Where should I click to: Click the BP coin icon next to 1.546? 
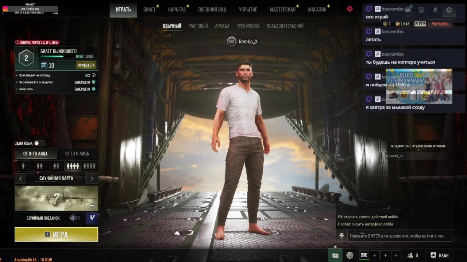click(x=397, y=24)
